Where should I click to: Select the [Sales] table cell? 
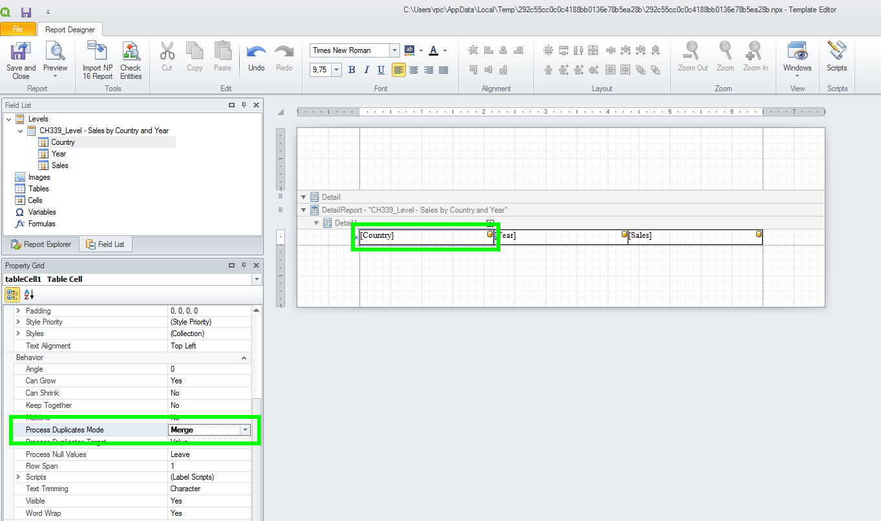point(695,237)
